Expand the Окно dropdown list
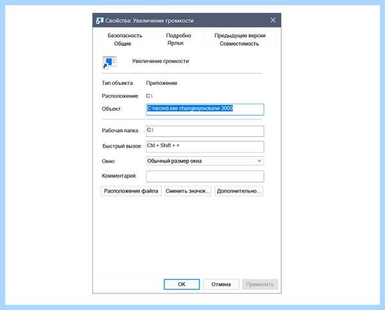 (x=205, y=161)
